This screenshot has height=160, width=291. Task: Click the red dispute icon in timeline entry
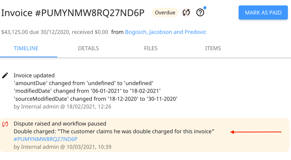coord(5,124)
